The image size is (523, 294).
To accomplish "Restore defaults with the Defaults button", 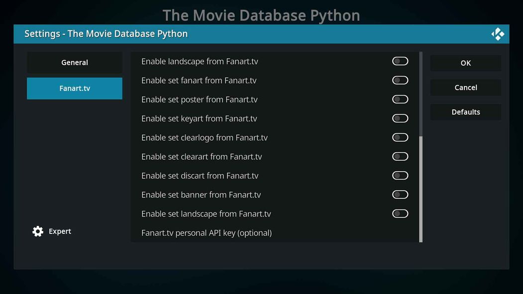I will (465, 111).
